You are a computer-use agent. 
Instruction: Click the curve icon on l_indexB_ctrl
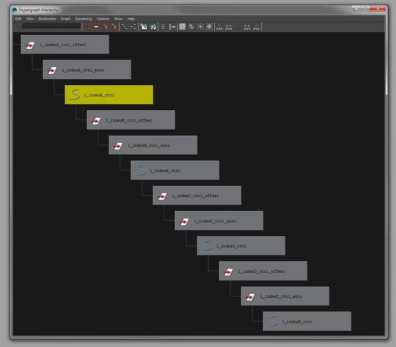141,170
